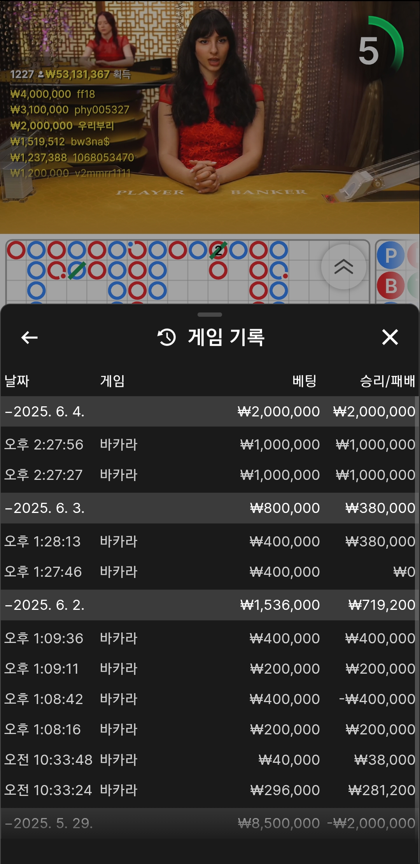
Task: Select the 게임 column header
Action: [112, 381]
